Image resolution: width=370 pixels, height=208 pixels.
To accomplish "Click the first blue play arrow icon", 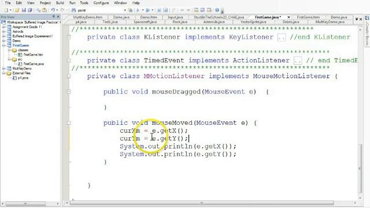I will pyautogui.click(x=138, y=10).
